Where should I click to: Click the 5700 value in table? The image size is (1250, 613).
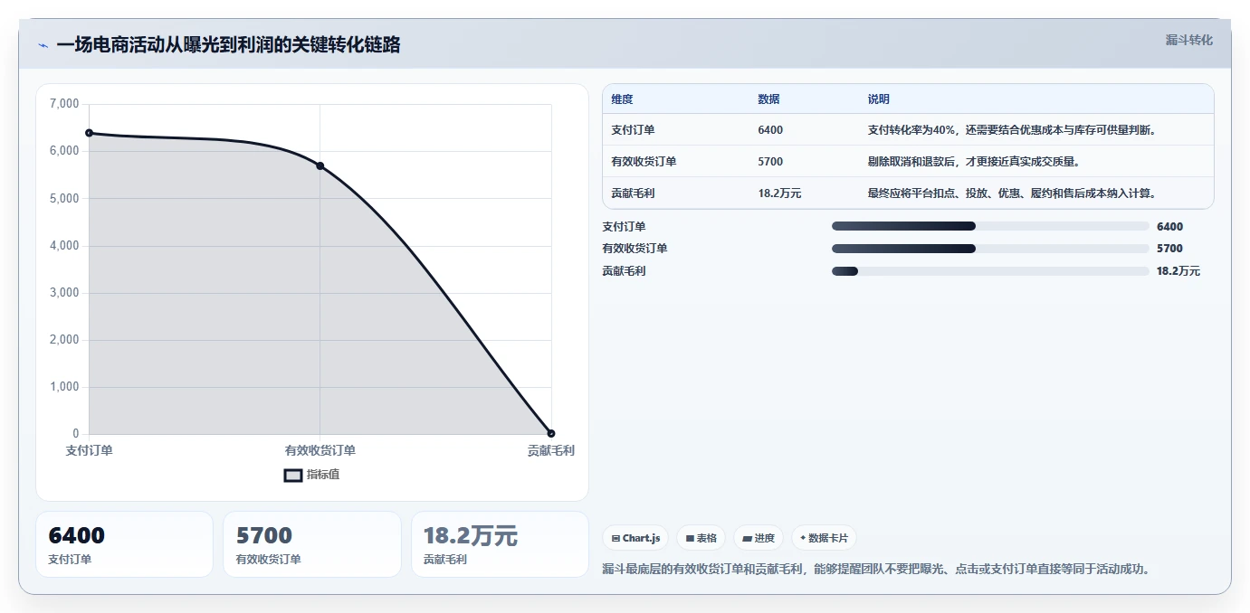tap(770, 162)
